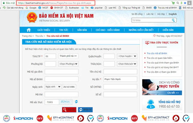Click the first iHOADON logo in footer

point(23,118)
